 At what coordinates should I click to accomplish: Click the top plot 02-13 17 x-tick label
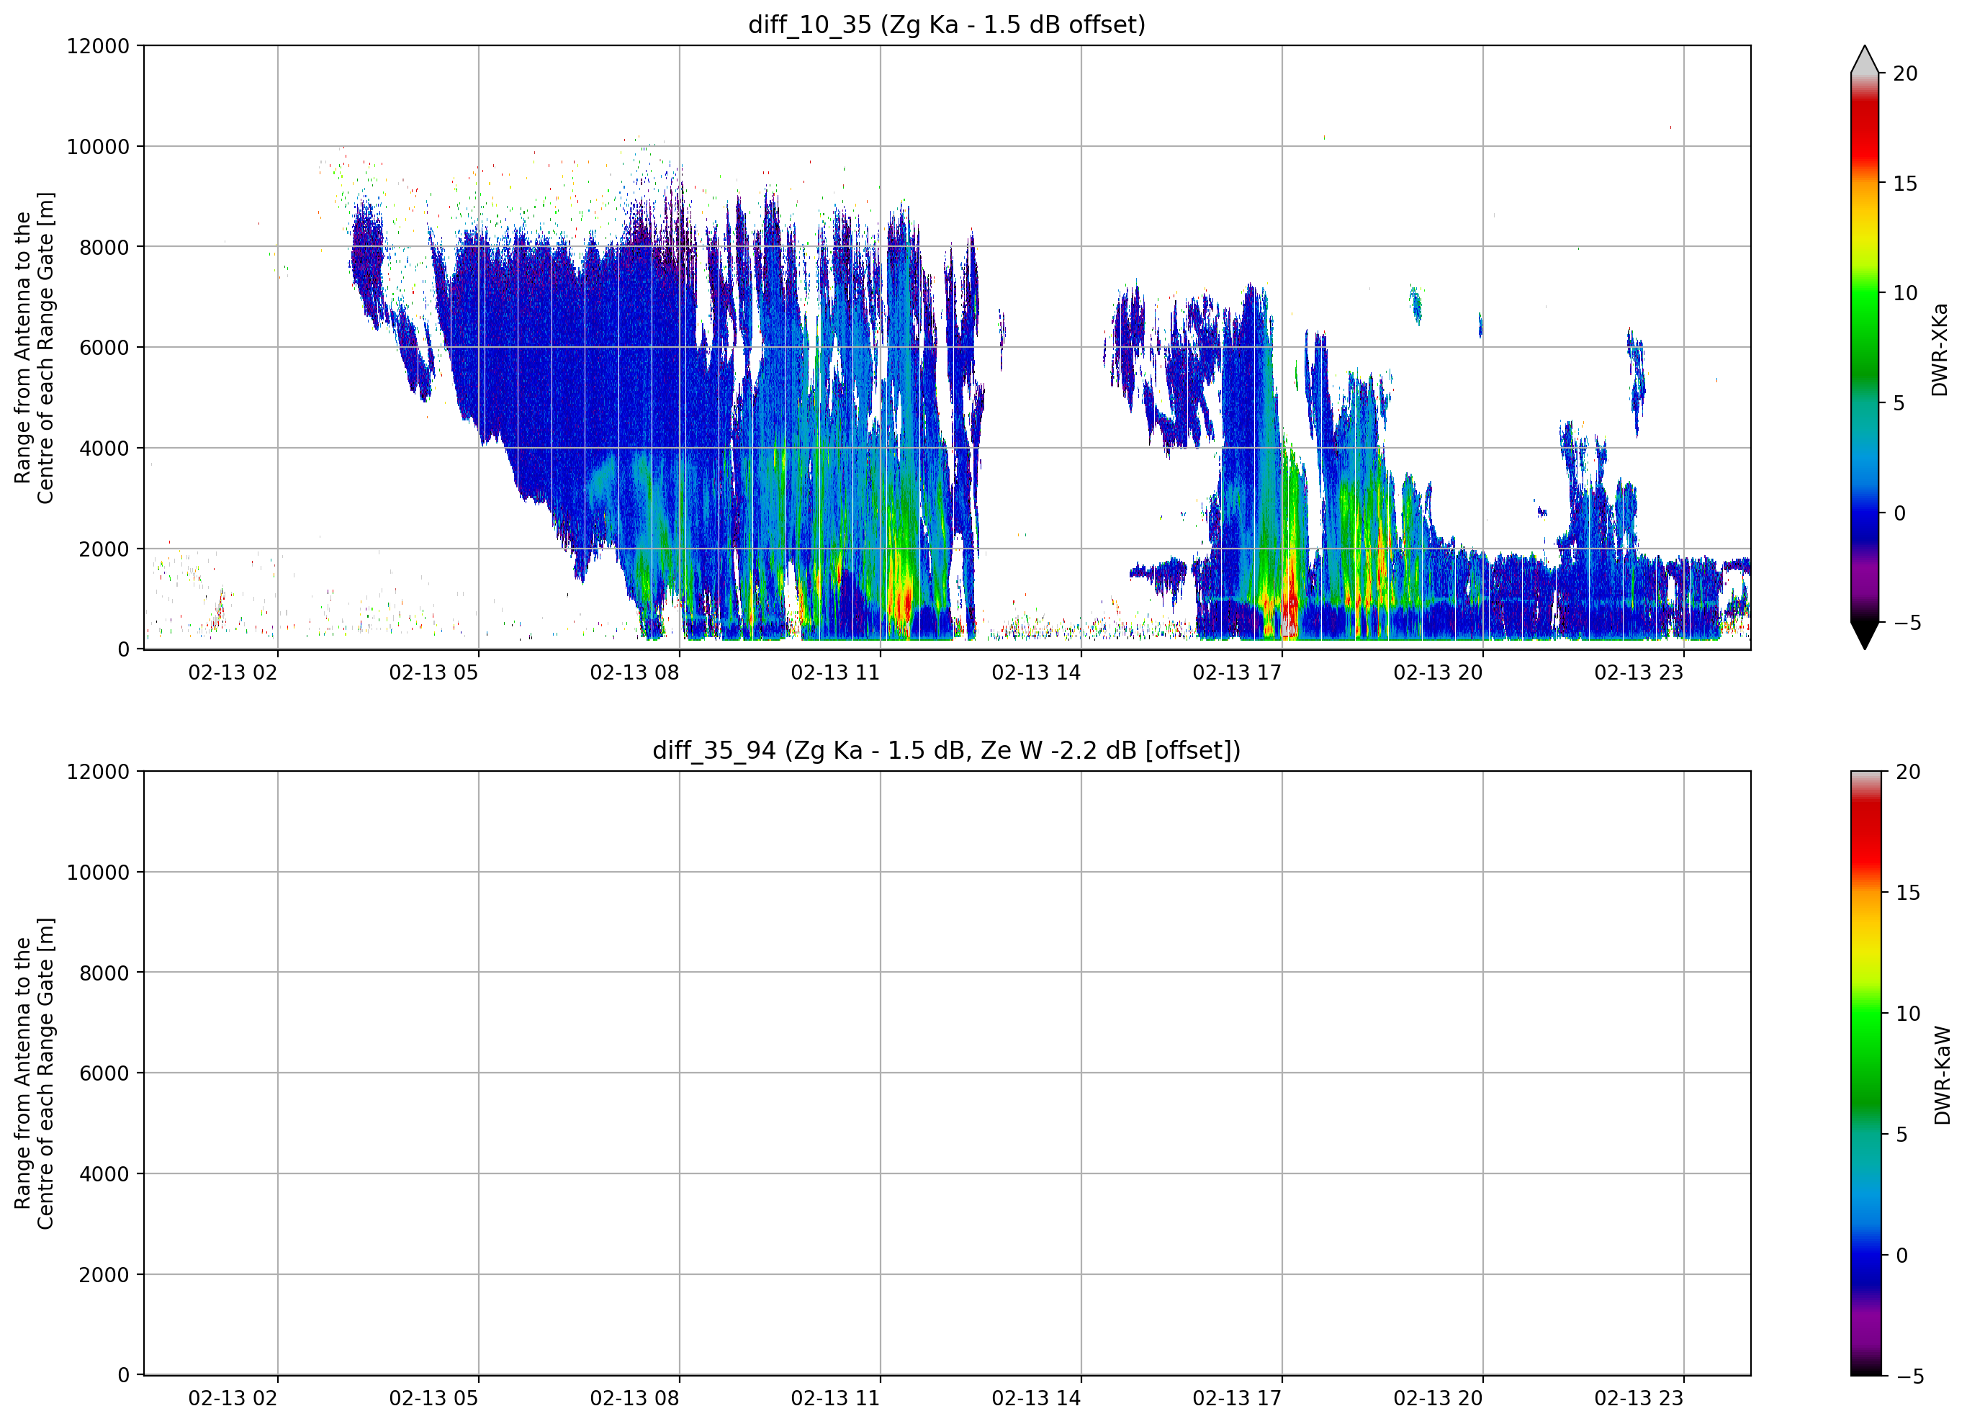pos(1237,673)
